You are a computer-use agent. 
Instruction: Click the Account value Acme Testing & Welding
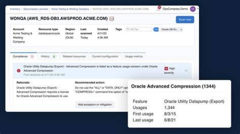point(23,37)
